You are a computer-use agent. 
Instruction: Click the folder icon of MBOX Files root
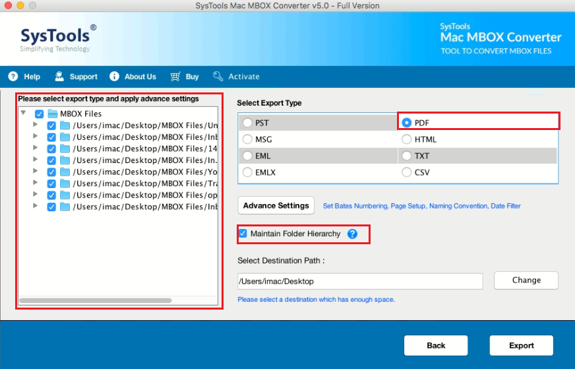click(53, 114)
